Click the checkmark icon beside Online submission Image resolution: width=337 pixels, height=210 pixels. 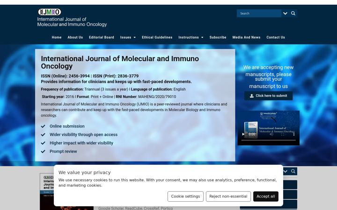click(x=43, y=126)
